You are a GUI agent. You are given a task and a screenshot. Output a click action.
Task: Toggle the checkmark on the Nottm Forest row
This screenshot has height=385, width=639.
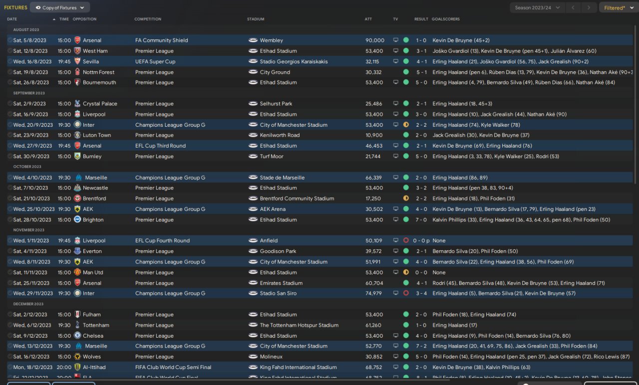tap(10, 72)
